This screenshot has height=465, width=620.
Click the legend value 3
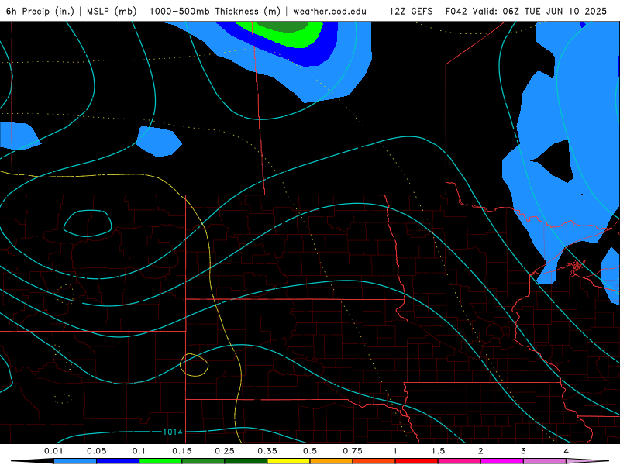click(x=523, y=451)
